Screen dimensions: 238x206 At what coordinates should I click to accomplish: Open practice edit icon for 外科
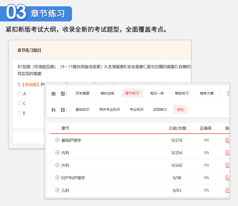[x=228, y=165]
